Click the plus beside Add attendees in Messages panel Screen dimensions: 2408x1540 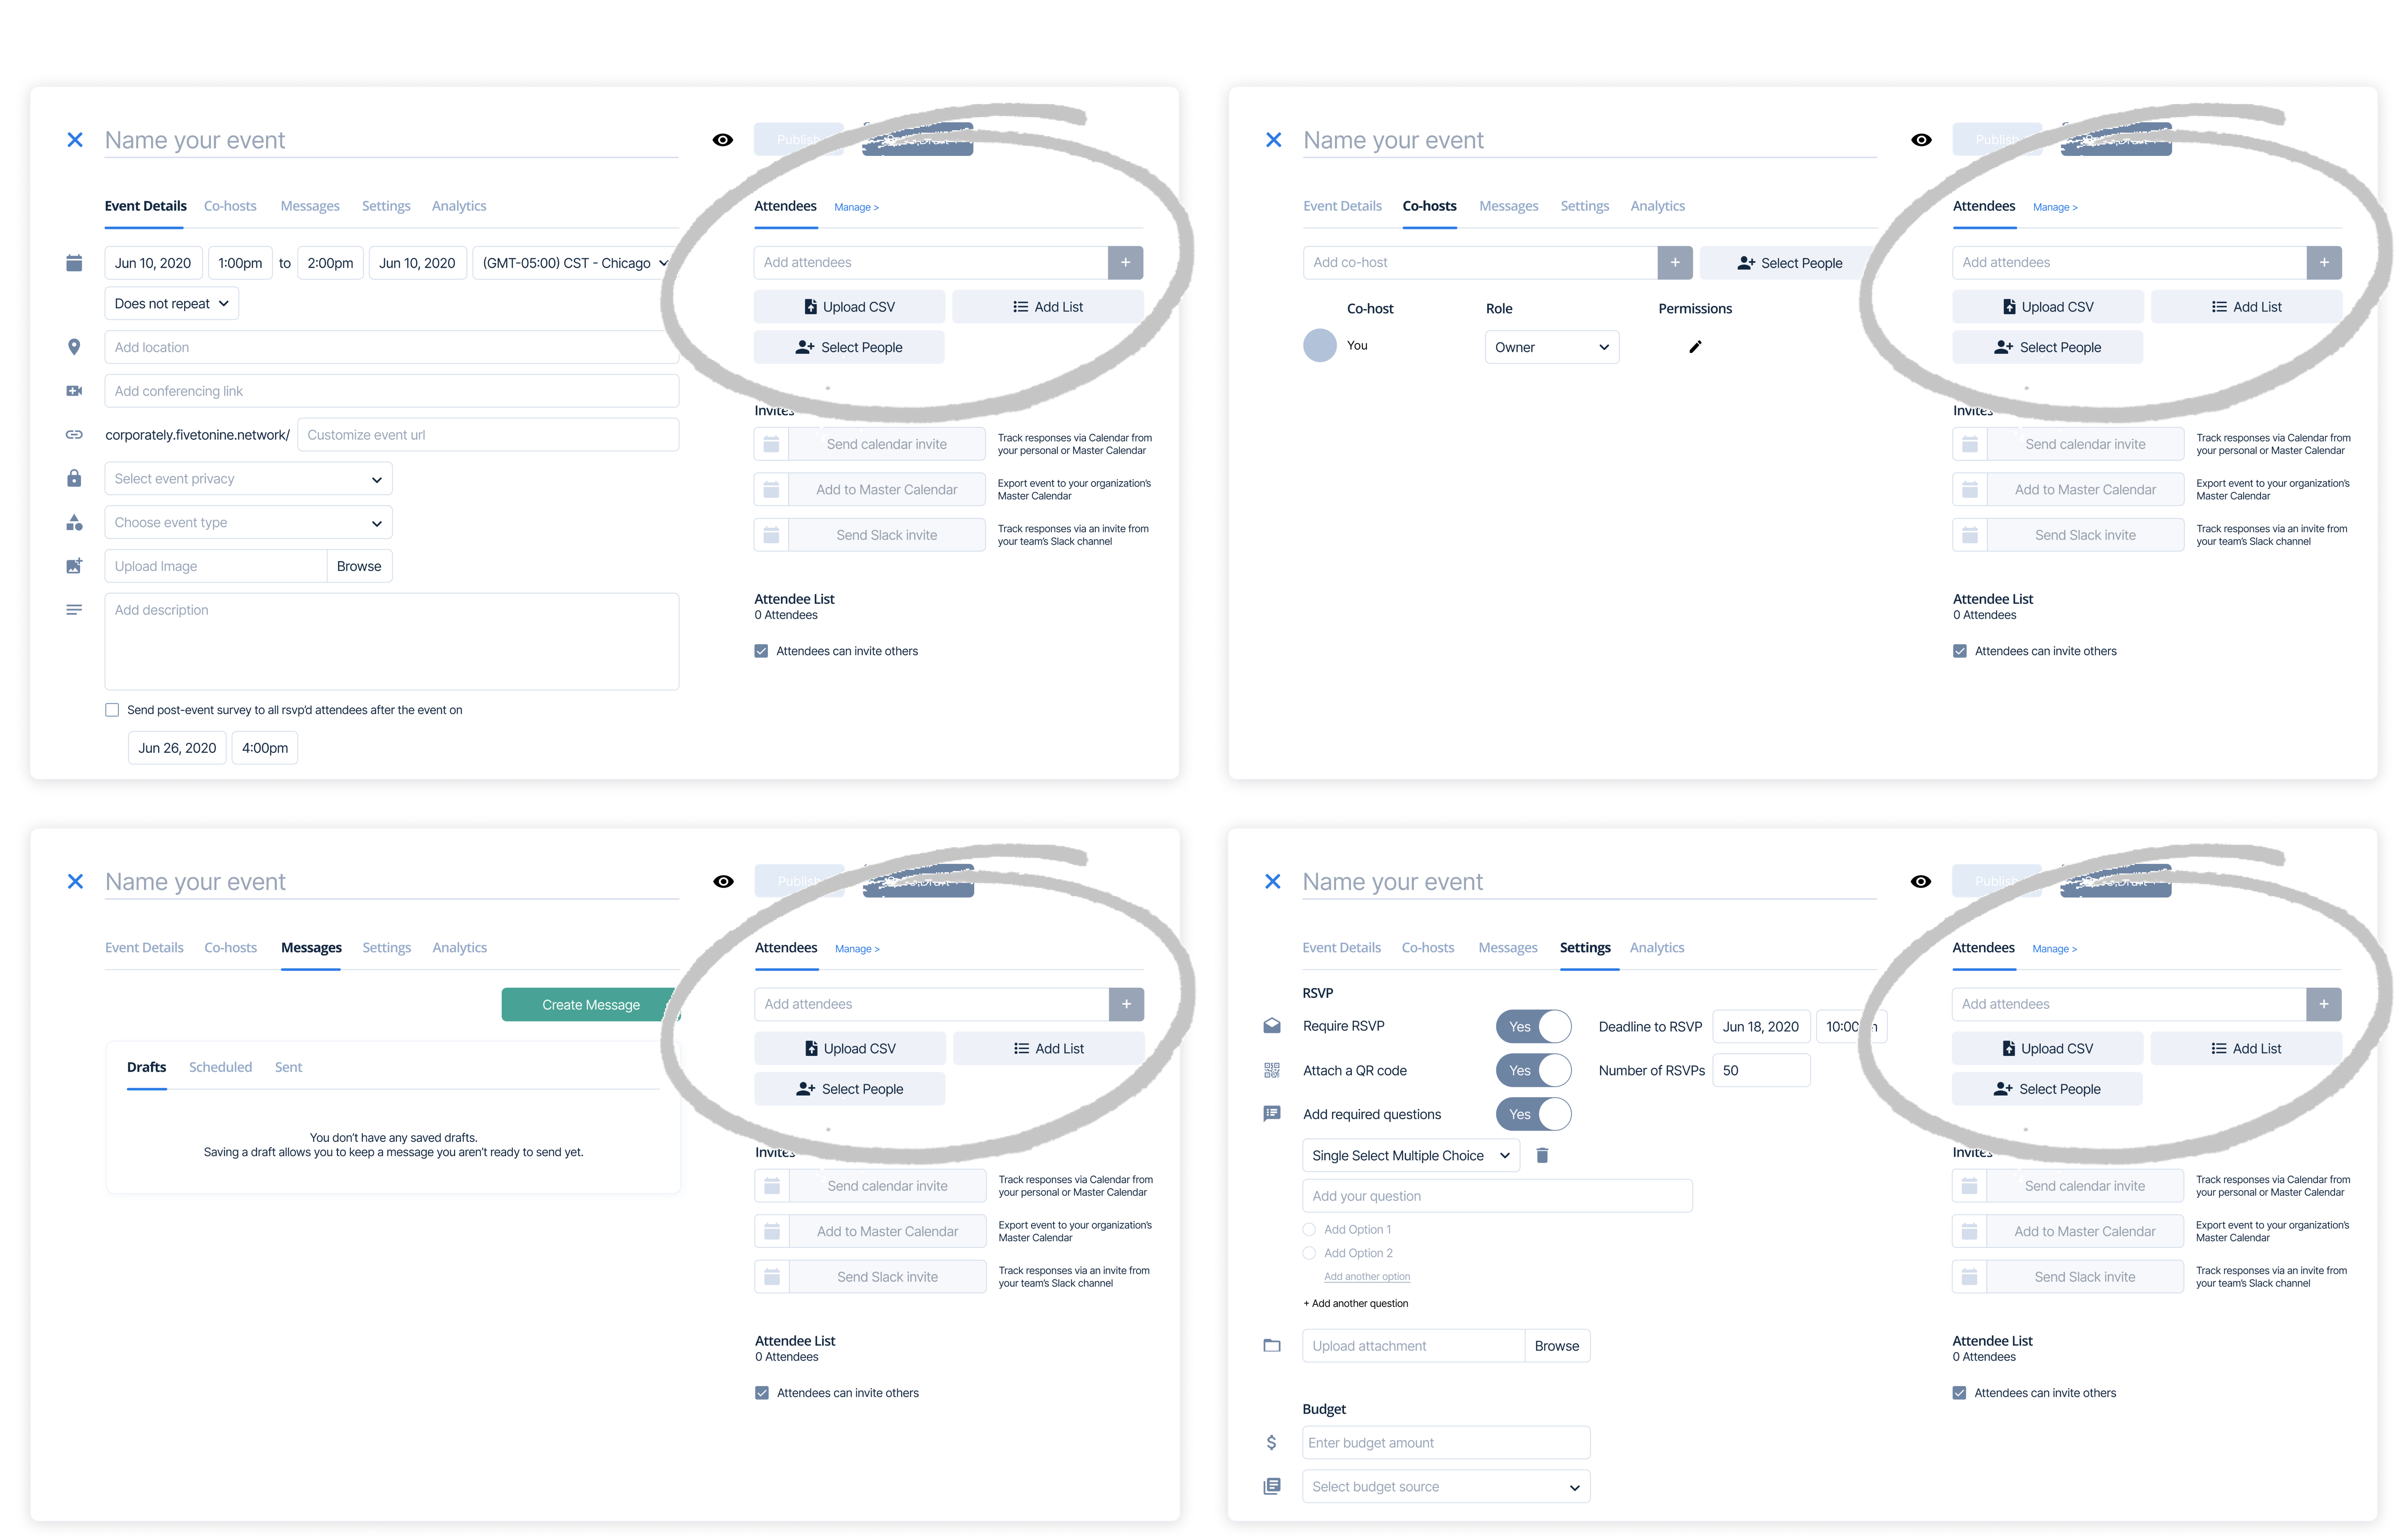[x=1126, y=1004]
